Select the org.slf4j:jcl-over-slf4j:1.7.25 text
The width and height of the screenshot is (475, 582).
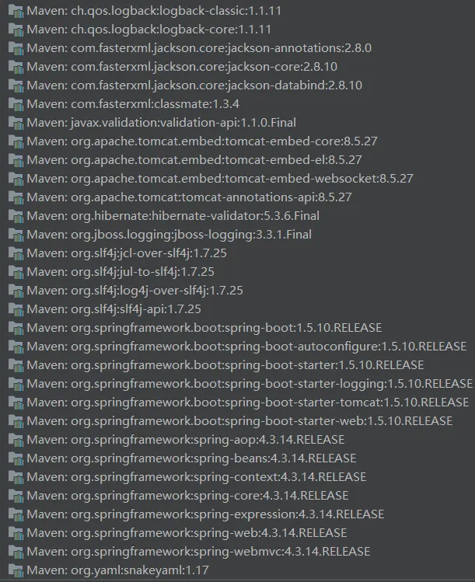(x=127, y=253)
